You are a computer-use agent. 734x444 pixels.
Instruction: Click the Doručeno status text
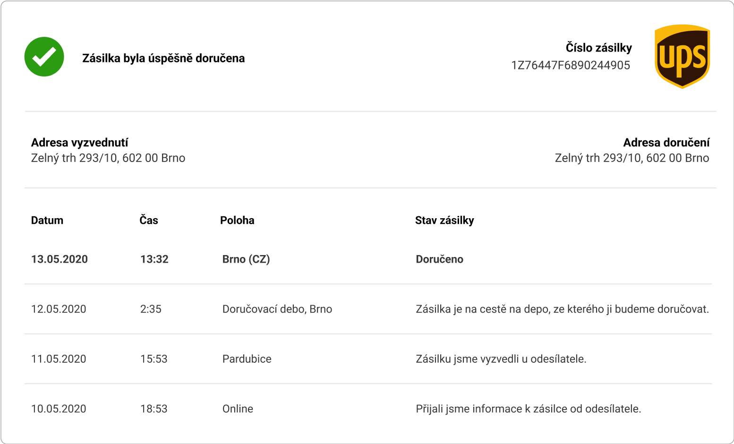(x=439, y=259)
